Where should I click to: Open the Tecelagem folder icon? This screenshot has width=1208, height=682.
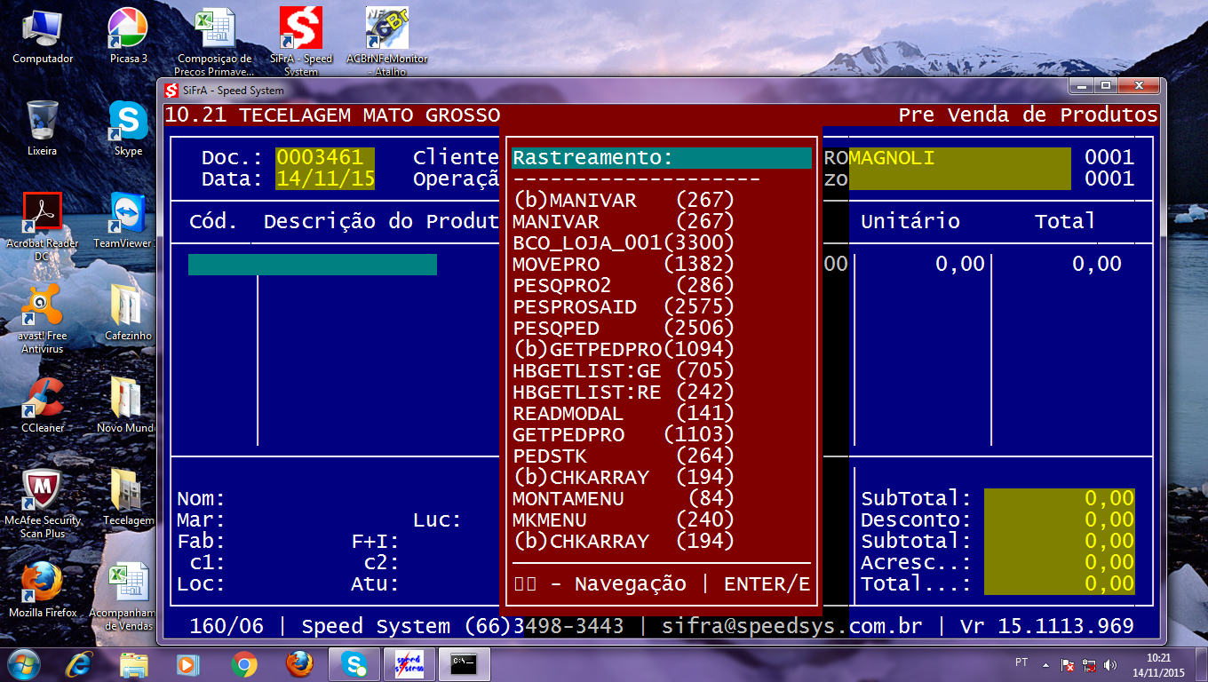[129, 498]
